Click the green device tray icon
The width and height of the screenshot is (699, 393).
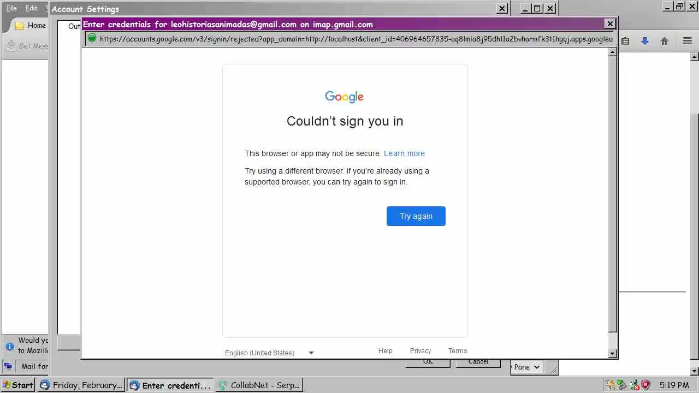(621, 385)
